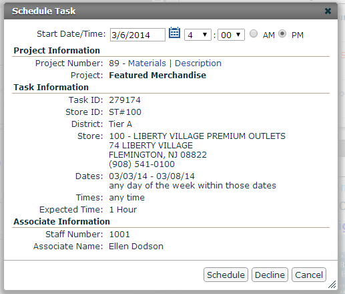This screenshot has height=294, width=345.
Task: Click the store phone number (908) 541-0100
Action: (141, 164)
